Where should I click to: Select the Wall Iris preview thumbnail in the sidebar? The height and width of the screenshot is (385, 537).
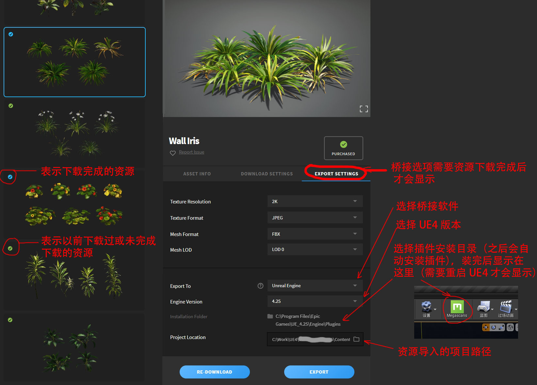click(x=74, y=62)
